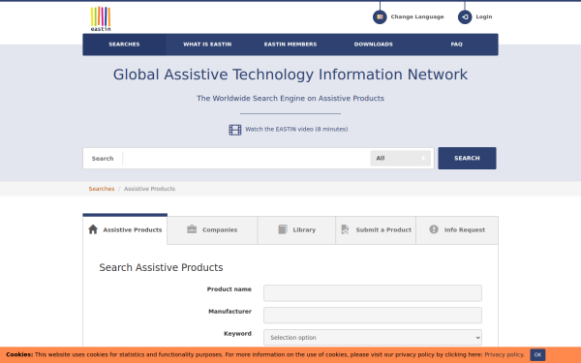
Task: Switch to the Companies tab
Action: 212,230
